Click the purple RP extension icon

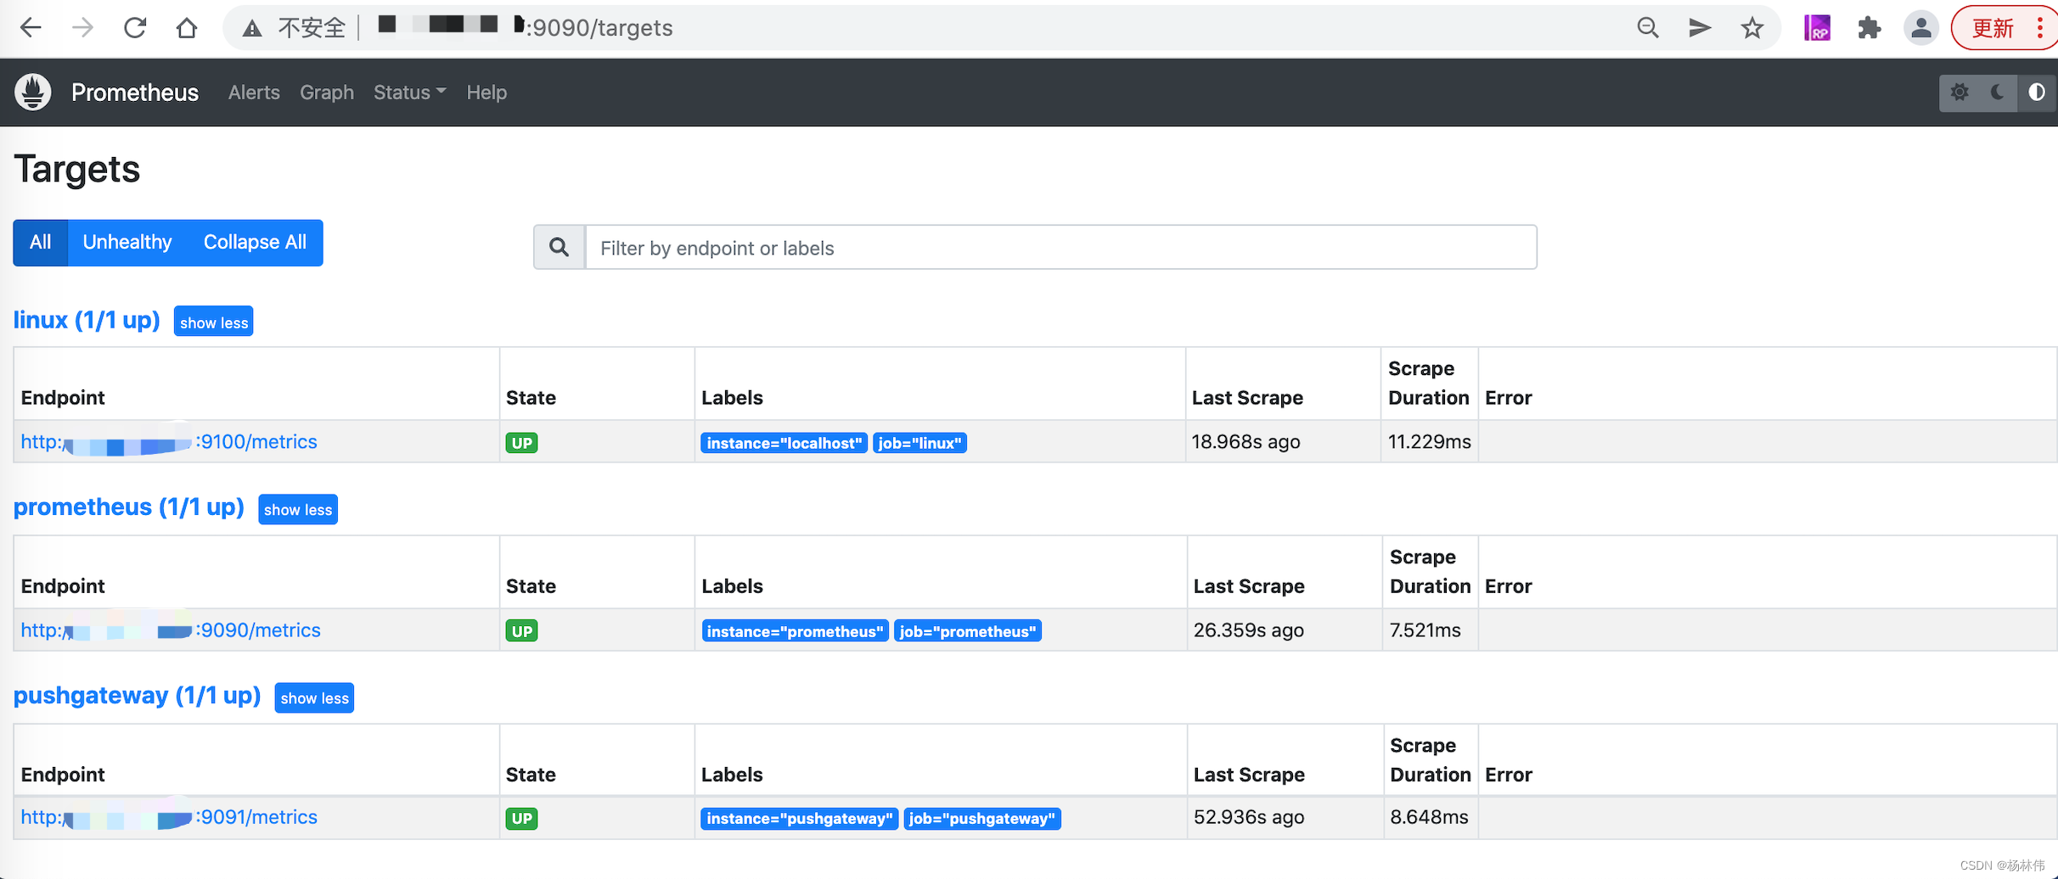[x=1817, y=27]
